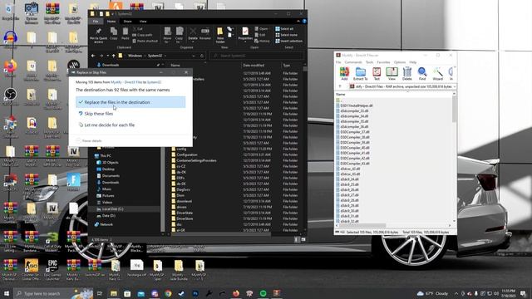Image resolution: width=532 pixels, height=299 pixels.
Task: Click Invert selection in the Explorer ribbon
Action: 288,41
